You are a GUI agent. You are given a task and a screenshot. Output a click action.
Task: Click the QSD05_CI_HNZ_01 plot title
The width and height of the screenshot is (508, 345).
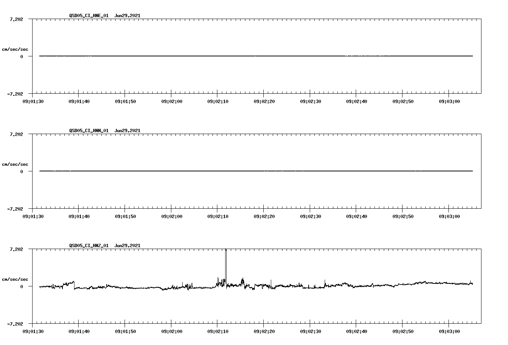[105, 246]
